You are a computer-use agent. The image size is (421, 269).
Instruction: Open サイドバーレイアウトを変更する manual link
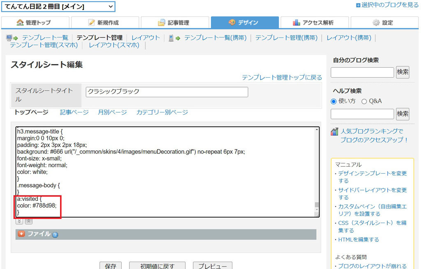click(x=372, y=193)
